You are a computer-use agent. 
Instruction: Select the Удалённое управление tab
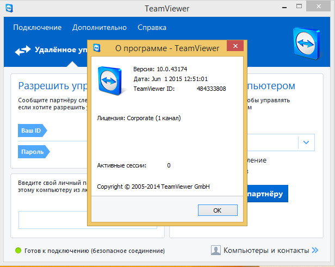click(51, 50)
